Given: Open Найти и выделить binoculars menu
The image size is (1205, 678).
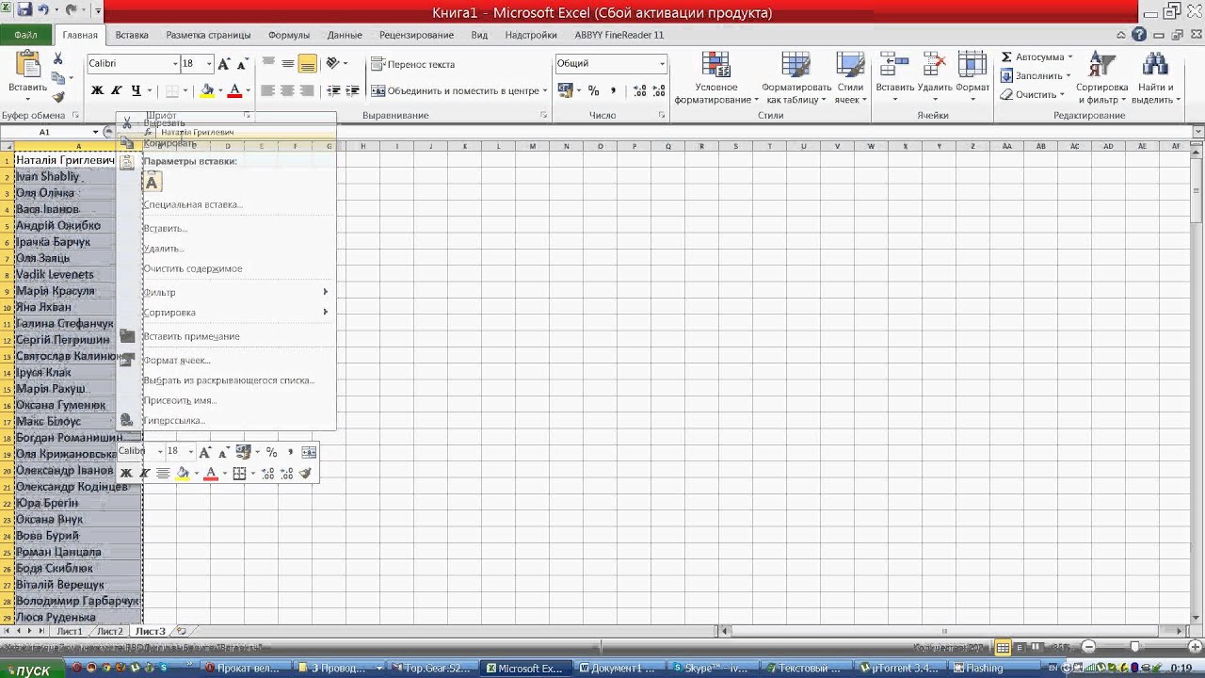Looking at the screenshot, I should 1155,77.
